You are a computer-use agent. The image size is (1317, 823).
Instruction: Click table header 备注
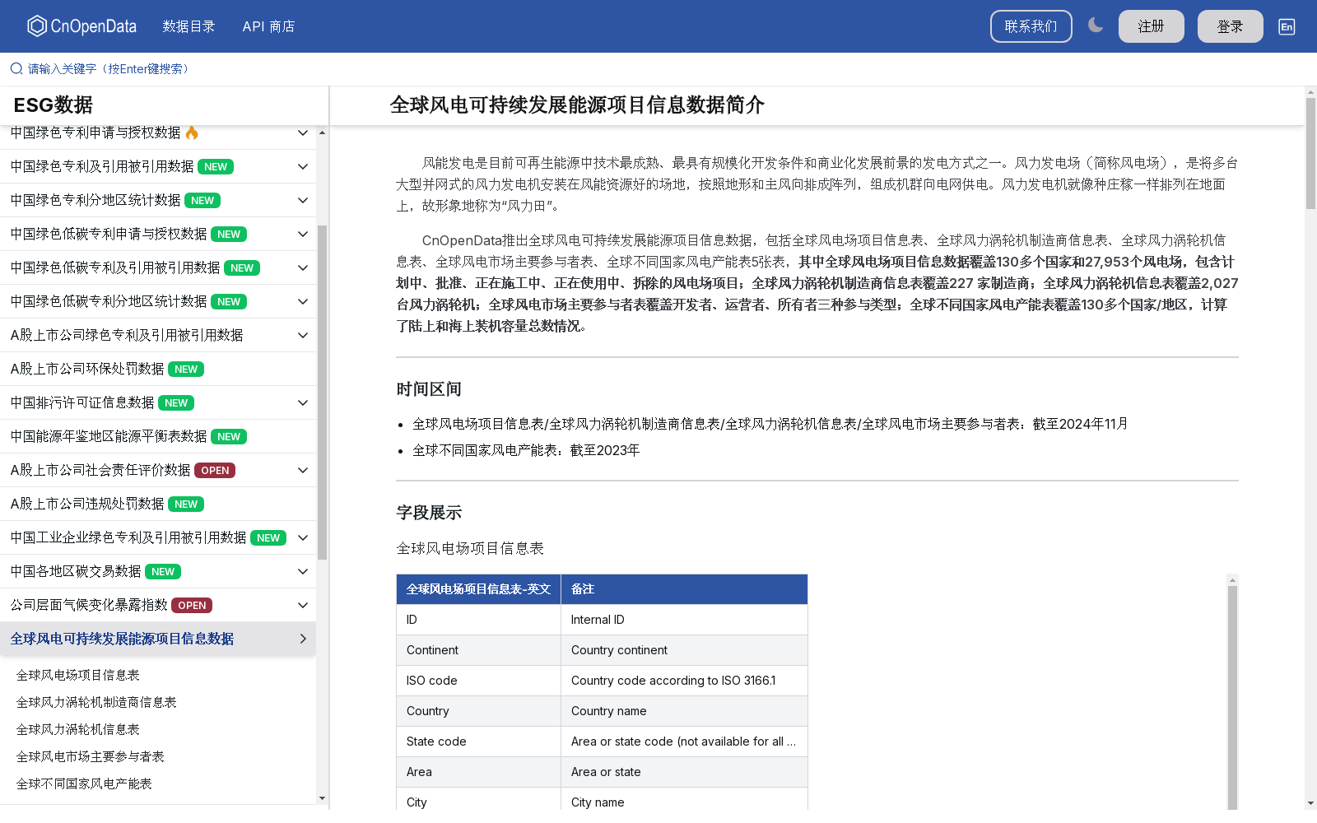pos(684,589)
